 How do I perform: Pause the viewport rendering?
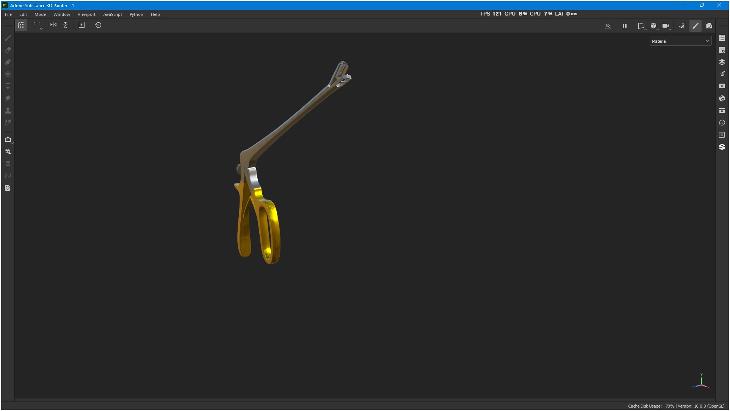click(624, 26)
